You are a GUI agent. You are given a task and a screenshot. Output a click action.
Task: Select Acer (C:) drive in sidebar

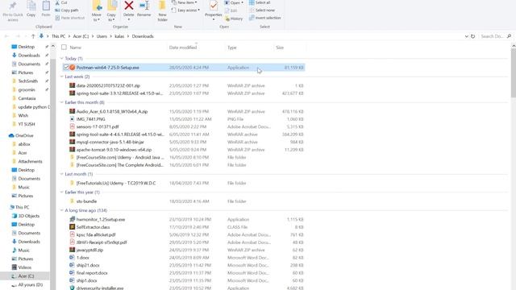[26, 275]
